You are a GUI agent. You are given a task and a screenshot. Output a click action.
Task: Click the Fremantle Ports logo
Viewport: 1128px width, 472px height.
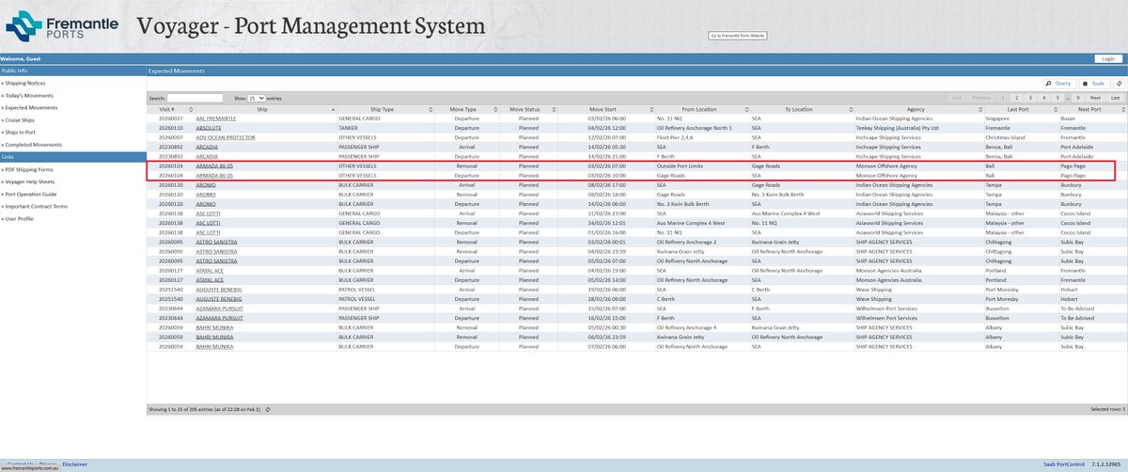(x=60, y=25)
